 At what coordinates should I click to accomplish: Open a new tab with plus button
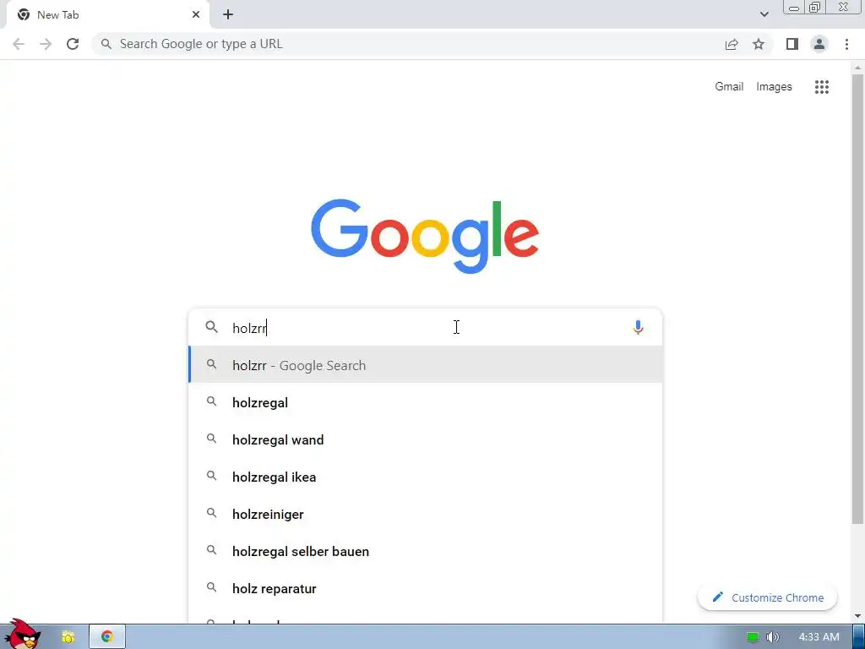click(228, 15)
